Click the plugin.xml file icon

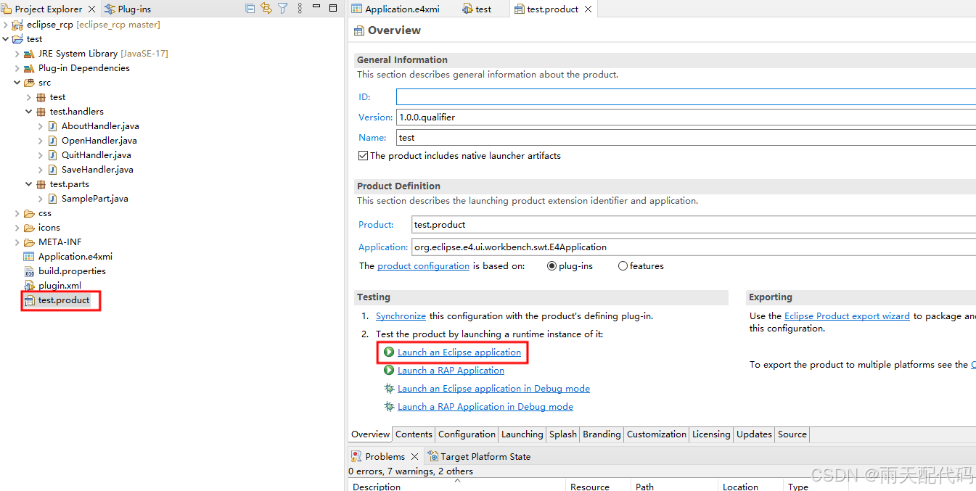point(29,286)
